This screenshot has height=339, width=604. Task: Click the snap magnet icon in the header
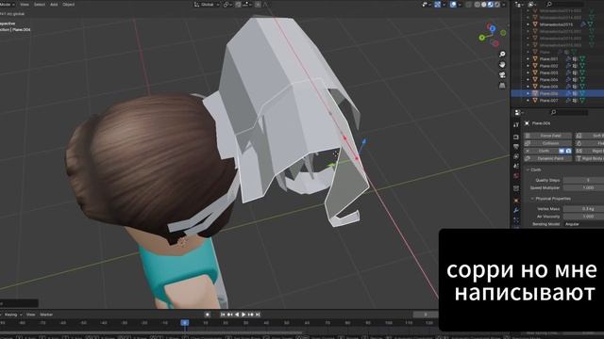(239, 5)
